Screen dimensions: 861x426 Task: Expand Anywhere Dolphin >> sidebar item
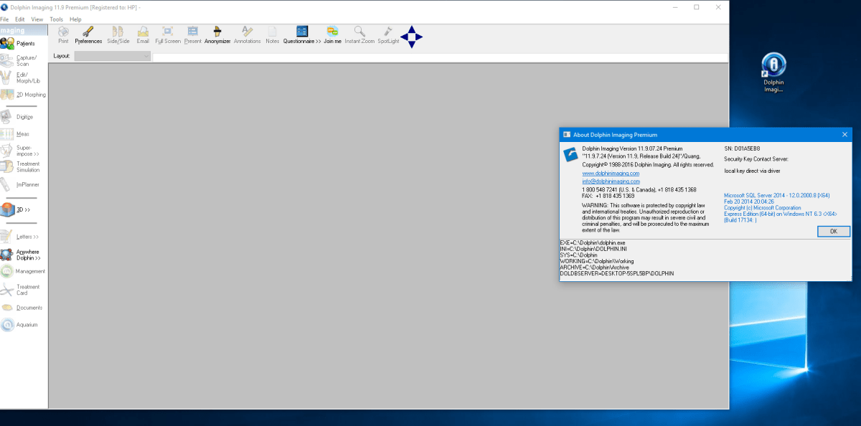[19, 255]
